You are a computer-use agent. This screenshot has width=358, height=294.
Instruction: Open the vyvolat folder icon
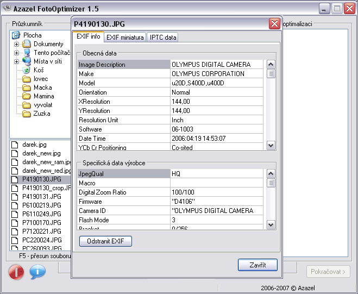[27, 105]
